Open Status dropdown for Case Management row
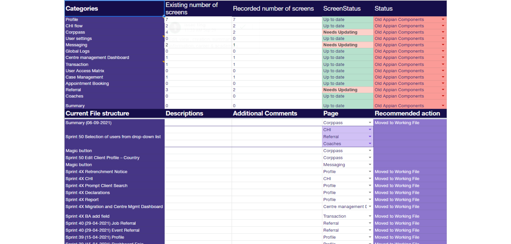 [443, 77]
